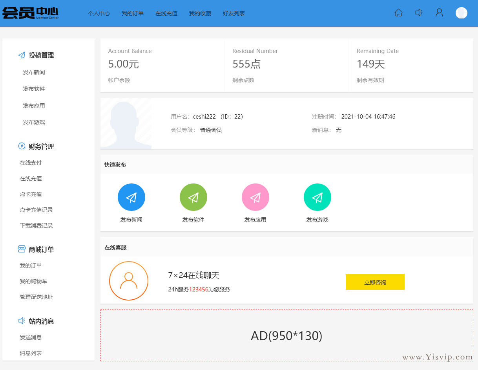Open 好友列表 in the top navigation

tap(234, 13)
